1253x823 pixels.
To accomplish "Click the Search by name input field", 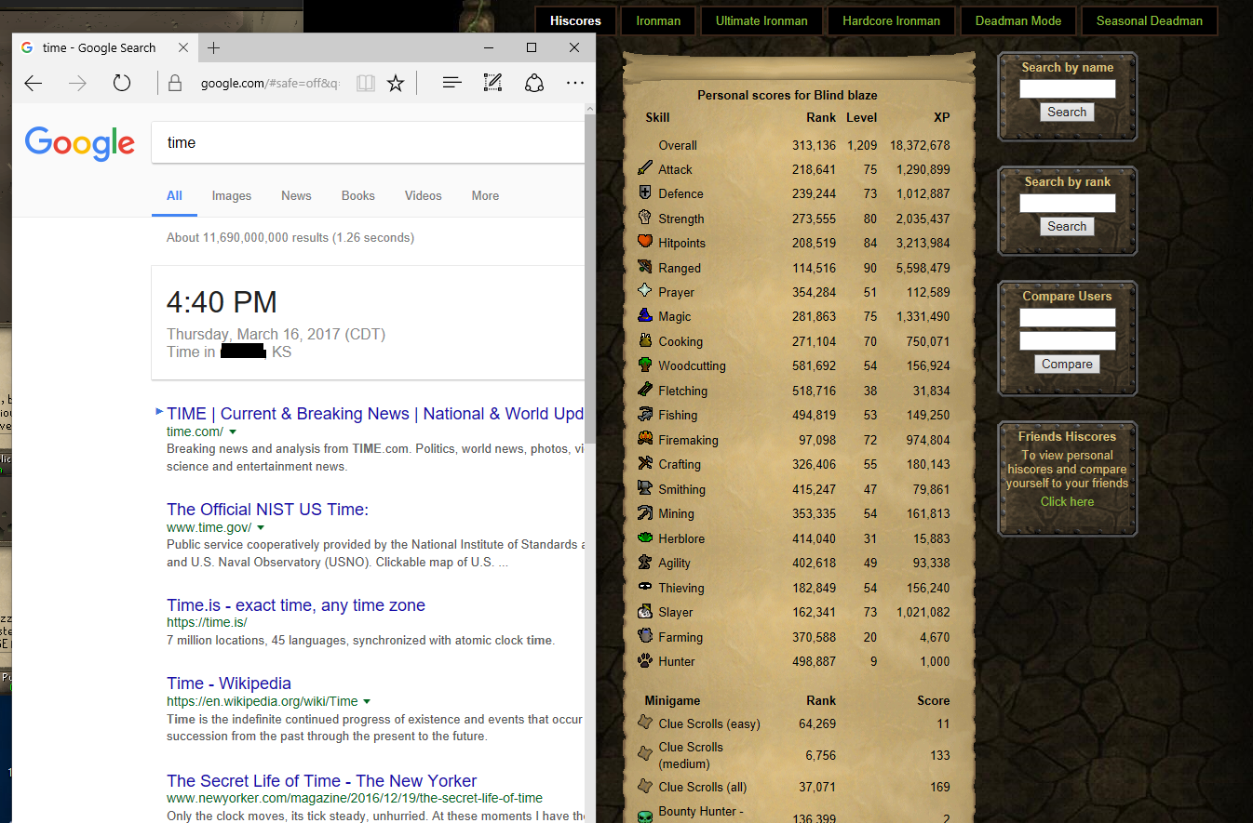I will click(x=1067, y=89).
